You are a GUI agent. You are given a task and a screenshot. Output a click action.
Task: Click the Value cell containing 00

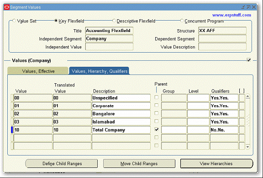[x=33, y=98]
